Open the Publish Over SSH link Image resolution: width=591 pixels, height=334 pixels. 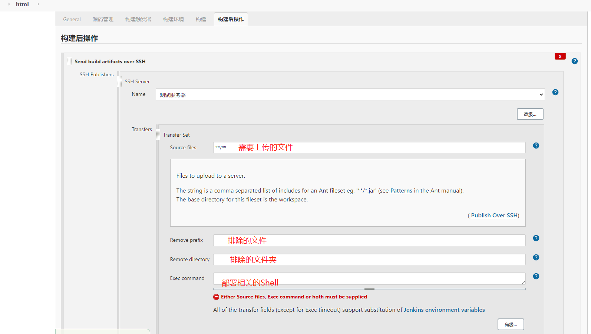pyautogui.click(x=494, y=216)
